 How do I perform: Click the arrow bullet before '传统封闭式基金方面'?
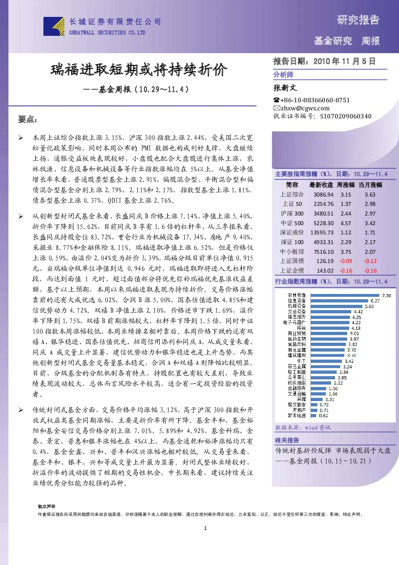(x=21, y=410)
